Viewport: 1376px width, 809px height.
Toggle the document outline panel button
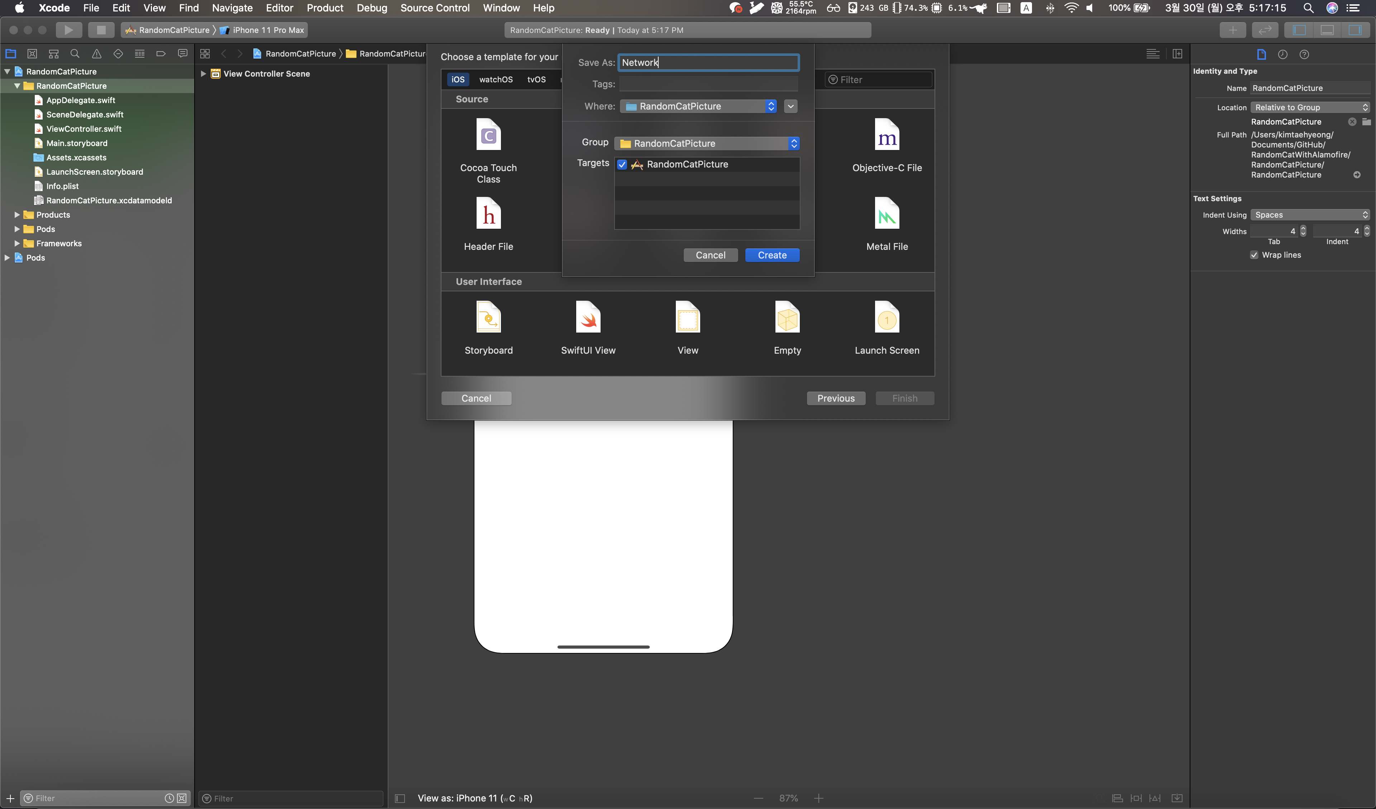tap(400, 798)
